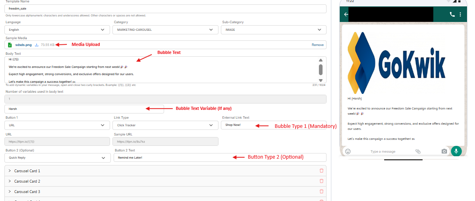Delete Carousel Card 2 with trash icon
Viewport: 475px width, 201px height.
321,181
